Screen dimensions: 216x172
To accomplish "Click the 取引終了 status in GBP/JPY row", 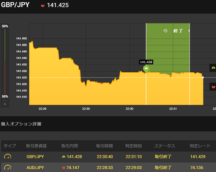I will 163,157.
